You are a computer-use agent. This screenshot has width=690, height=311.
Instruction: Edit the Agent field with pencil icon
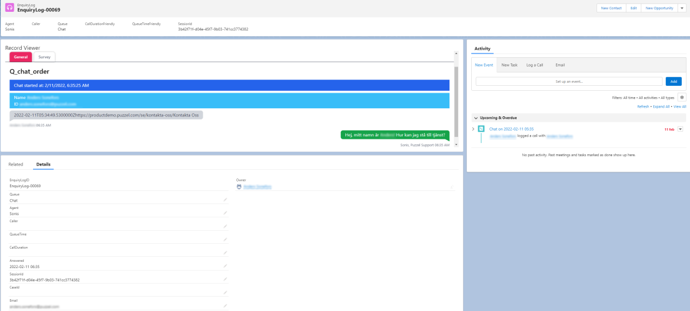[x=225, y=213]
